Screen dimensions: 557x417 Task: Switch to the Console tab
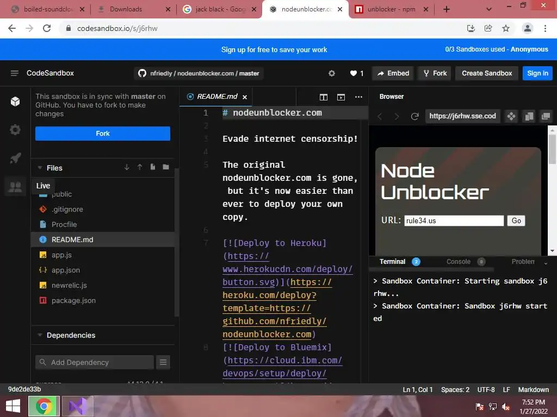[458, 262]
